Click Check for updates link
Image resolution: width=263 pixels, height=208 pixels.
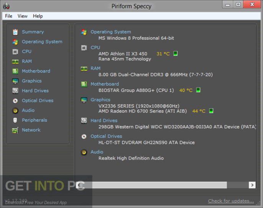tap(231, 201)
